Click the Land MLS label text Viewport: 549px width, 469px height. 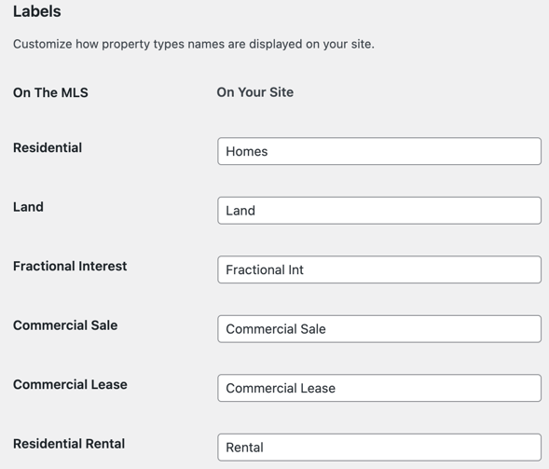tap(28, 207)
